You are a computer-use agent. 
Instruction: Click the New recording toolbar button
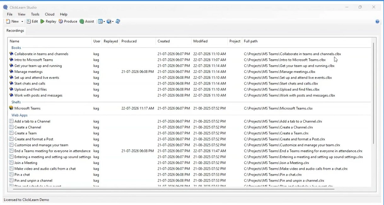12,21
